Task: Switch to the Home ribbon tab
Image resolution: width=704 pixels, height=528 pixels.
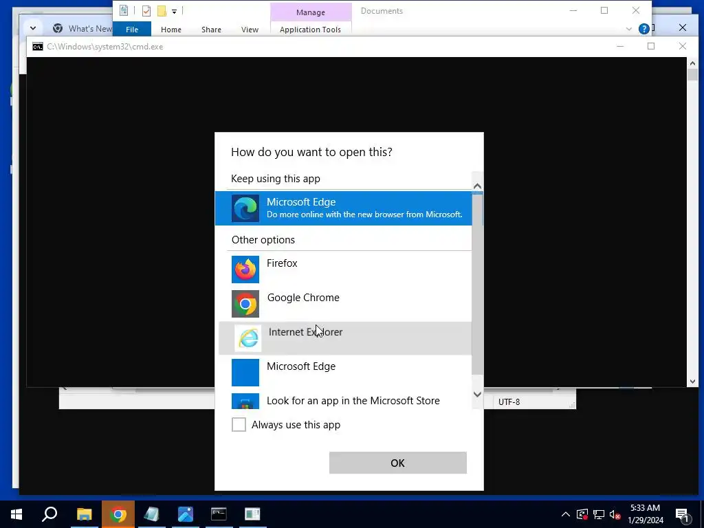Action: [x=171, y=29]
